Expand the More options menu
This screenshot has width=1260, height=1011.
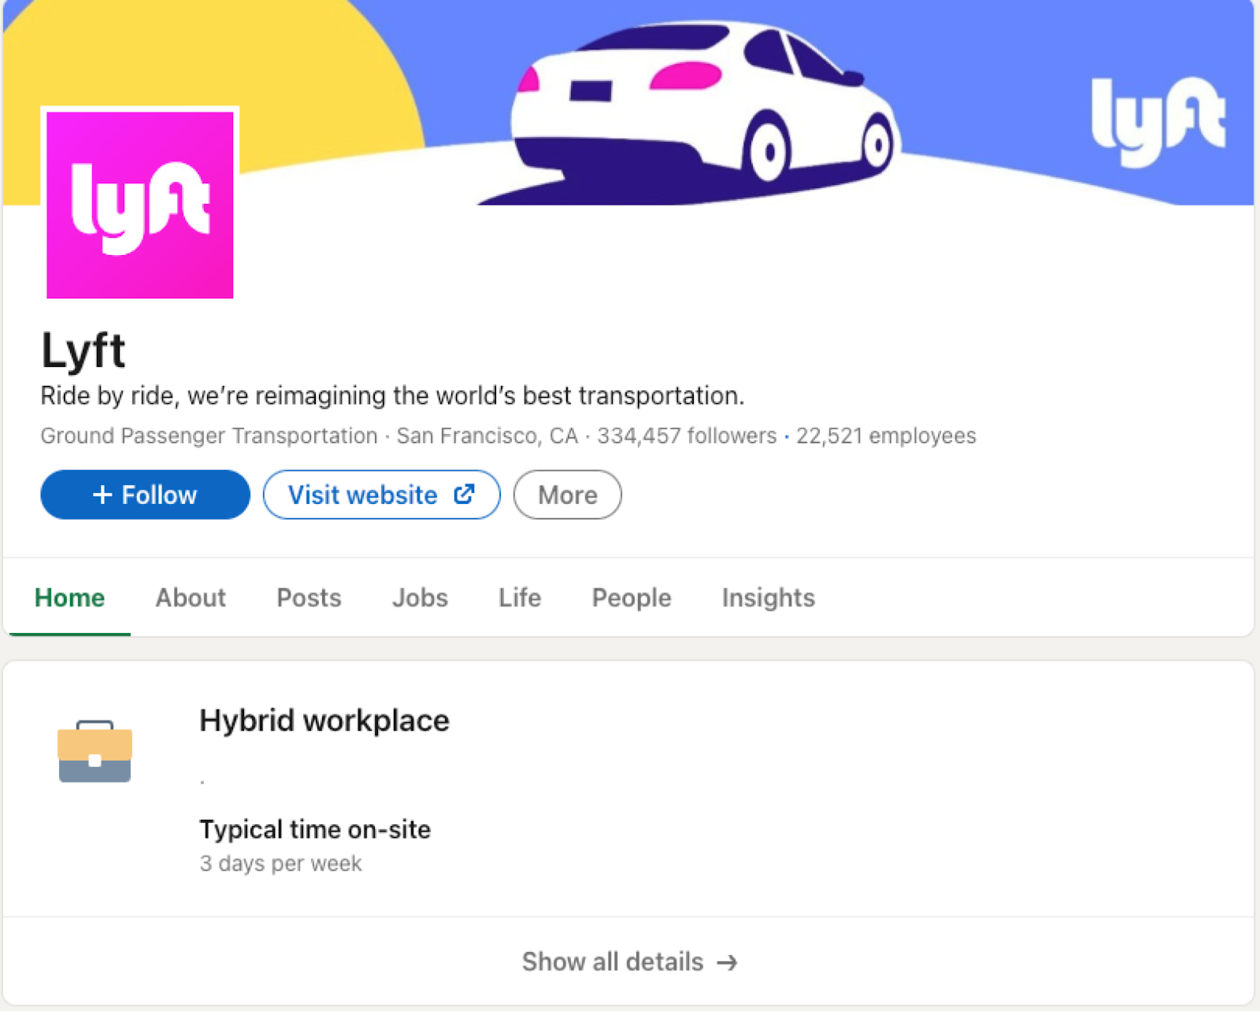point(567,494)
